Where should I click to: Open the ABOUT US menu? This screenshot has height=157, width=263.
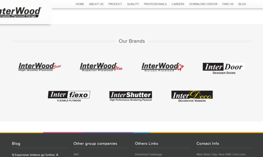point(96,4)
